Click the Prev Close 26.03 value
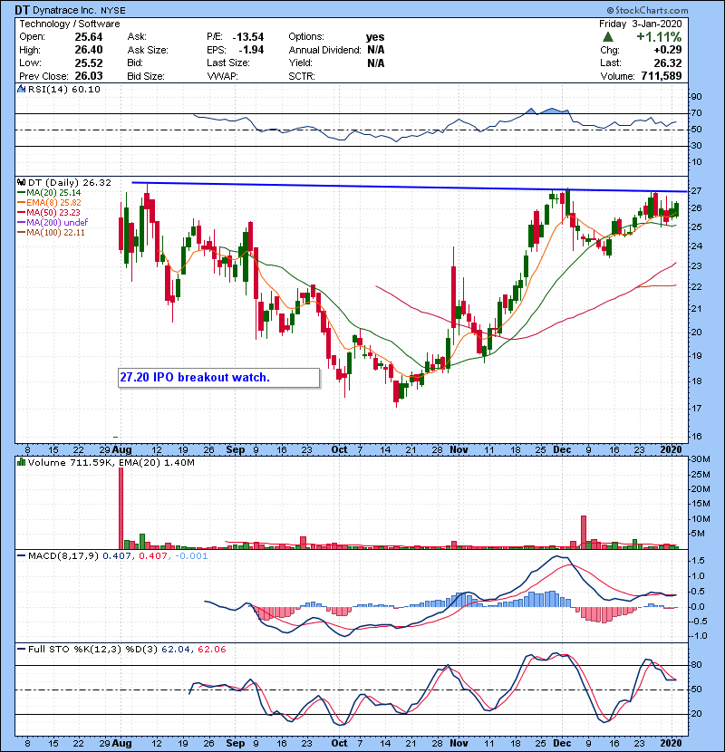725x752 pixels. point(89,76)
